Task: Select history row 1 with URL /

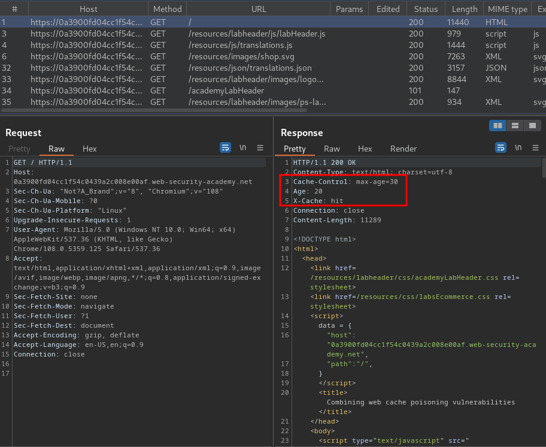Action: pos(273,22)
